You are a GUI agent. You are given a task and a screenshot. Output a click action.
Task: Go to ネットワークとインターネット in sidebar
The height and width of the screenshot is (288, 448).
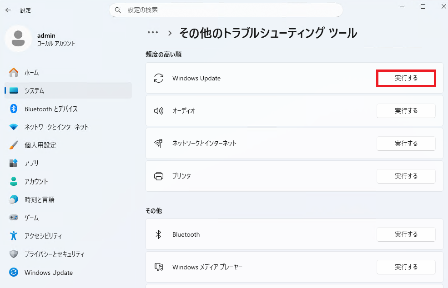68,127
